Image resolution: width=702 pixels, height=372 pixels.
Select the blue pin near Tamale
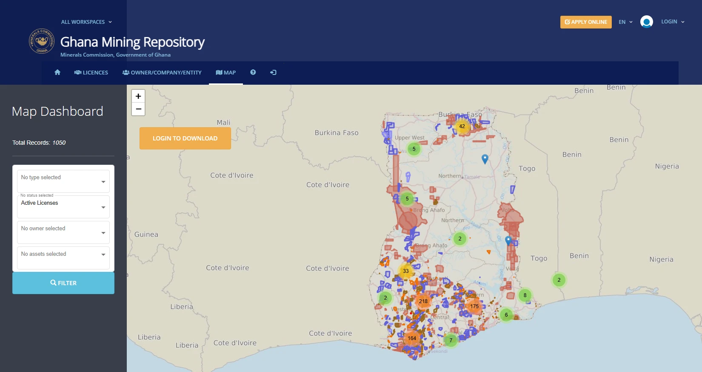point(485,159)
